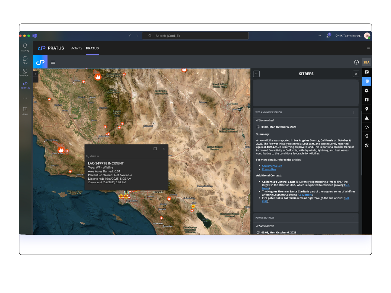Click the folded map icon in right toolbar
Image resolution: width=391 pixels, height=293 pixels.
(x=367, y=100)
